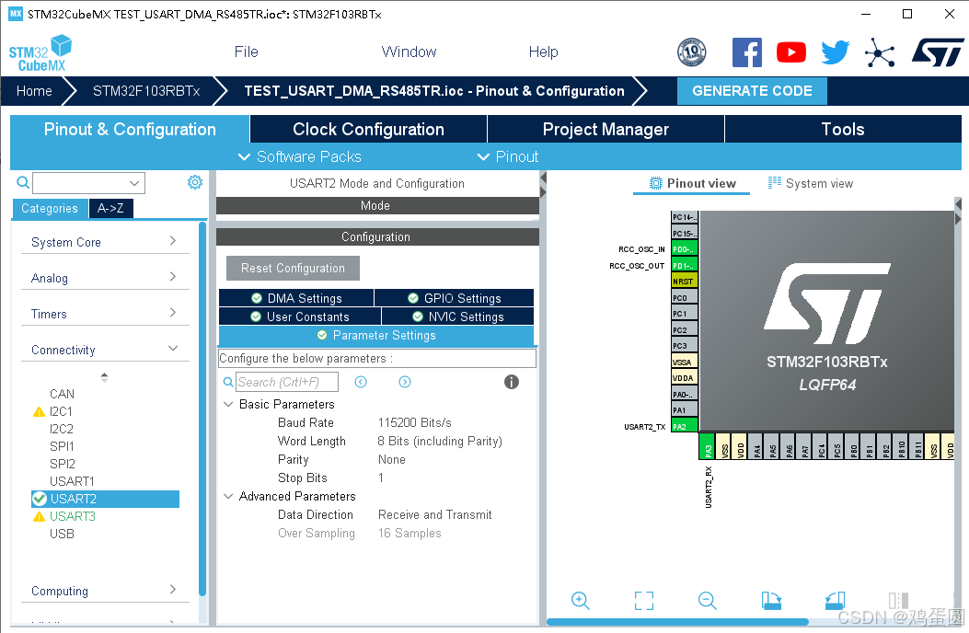Screen dimensions: 969x633
Task: Go to next parameter search result
Action: coord(405,382)
